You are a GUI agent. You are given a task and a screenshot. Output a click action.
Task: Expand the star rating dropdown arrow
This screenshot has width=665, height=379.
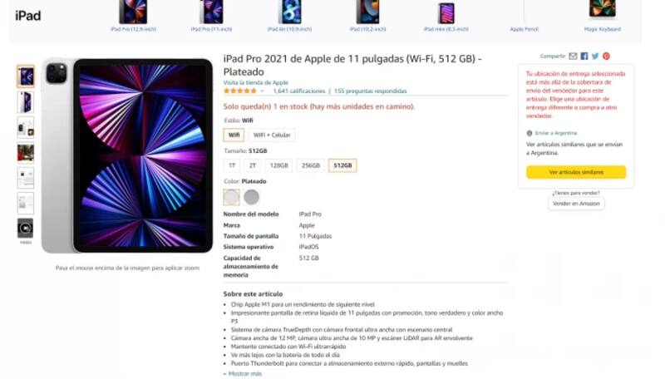tap(262, 91)
